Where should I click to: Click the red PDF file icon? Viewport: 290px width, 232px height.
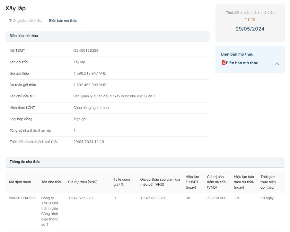tap(224, 63)
